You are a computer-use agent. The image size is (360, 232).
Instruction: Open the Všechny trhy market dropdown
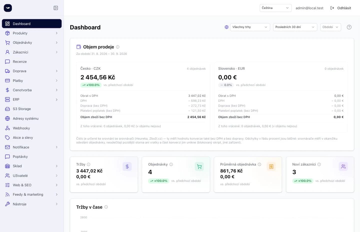tap(250, 27)
